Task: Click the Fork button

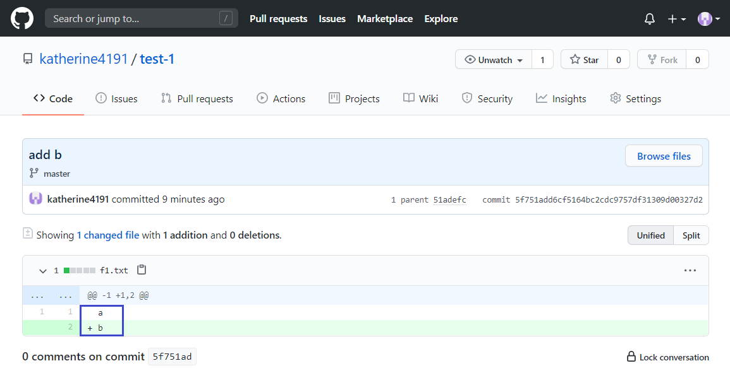Action: click(662, 59)
